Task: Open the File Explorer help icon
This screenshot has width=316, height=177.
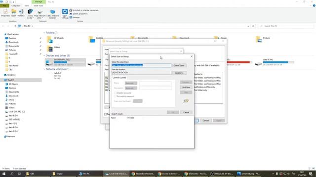Action: click(x=314, y=5)
